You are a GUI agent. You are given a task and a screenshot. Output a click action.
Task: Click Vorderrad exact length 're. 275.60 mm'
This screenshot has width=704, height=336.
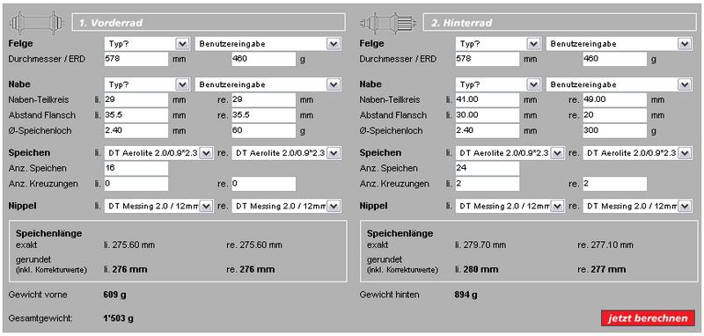(x=254, y=245)
